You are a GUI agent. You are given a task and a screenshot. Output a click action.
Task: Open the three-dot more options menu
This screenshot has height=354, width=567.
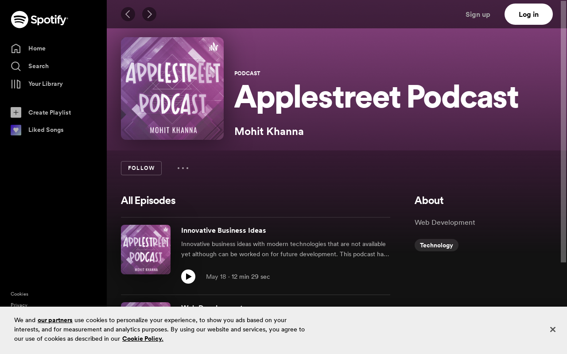pos(183,168)
